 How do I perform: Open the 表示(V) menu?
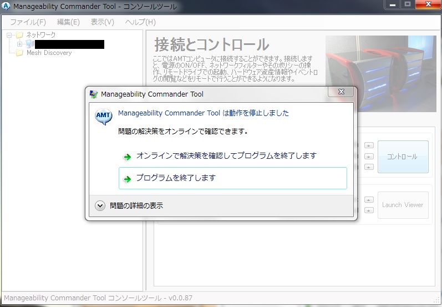103,22
